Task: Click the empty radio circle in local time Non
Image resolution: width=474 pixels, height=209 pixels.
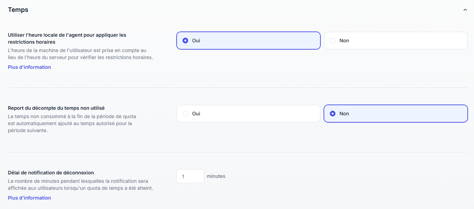Action: coord(333,41)
